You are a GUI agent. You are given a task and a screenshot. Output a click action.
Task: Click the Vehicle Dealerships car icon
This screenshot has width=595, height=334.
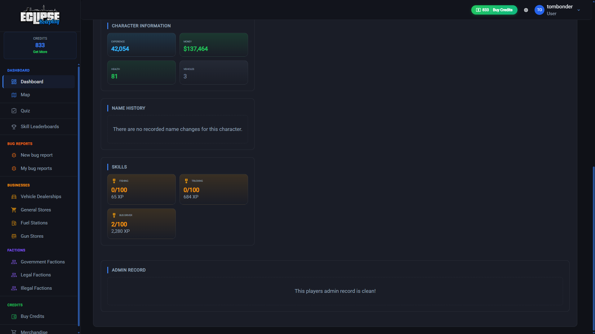pos(14,197)
